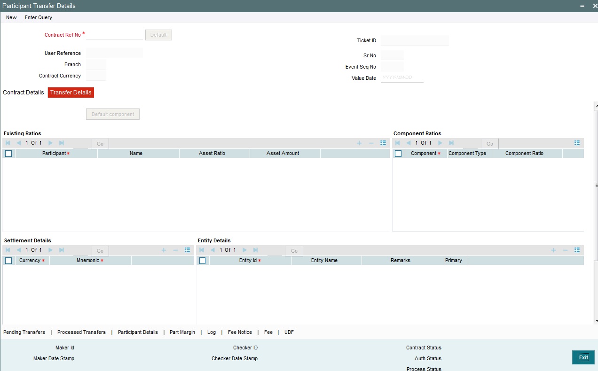The height and width of the screenshot is (371, 598).
Task: Click Go in Existing Ratios
Action: pyautogui.click(x=100, y=144)
